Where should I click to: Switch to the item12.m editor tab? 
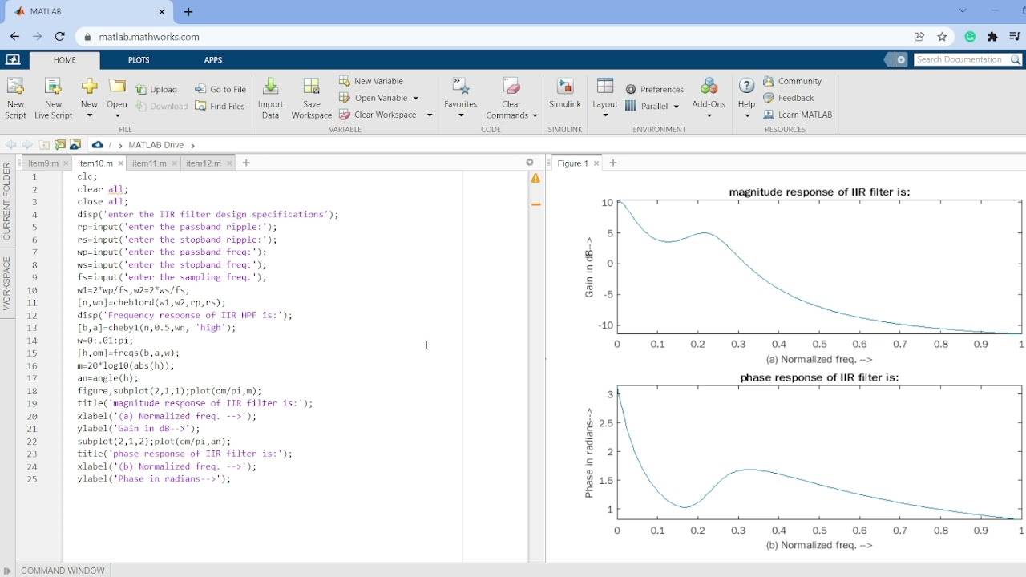coord(204,163)
